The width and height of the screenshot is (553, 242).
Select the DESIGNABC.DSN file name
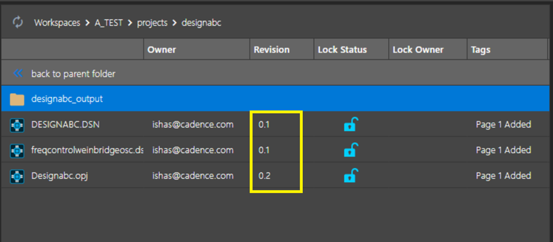[65, 124]
